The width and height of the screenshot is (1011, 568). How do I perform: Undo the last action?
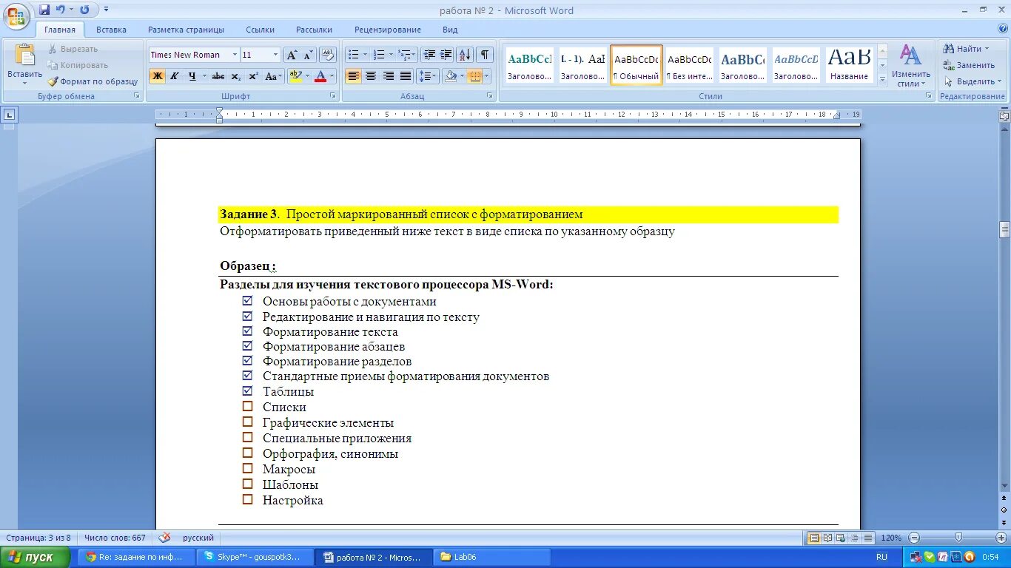click(x=60, y=10)
